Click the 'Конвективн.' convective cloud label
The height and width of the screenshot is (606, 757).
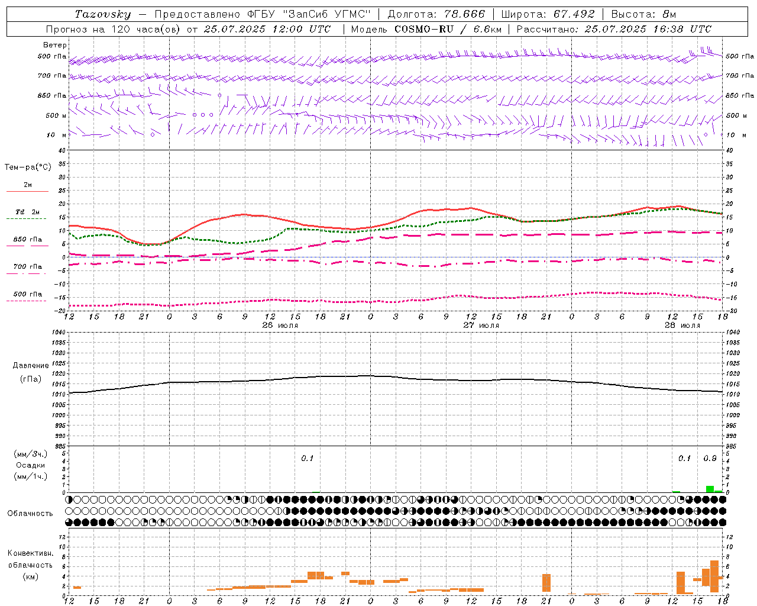click(31, 553)
